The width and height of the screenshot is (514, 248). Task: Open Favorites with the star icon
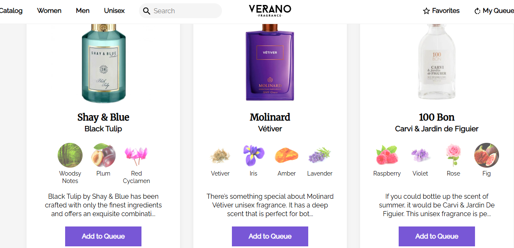click(441, 11)
